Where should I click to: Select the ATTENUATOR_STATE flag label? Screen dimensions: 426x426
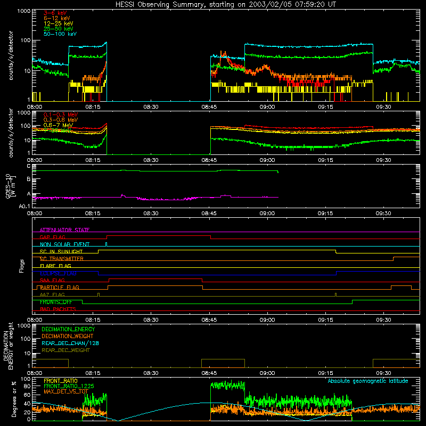64,230
